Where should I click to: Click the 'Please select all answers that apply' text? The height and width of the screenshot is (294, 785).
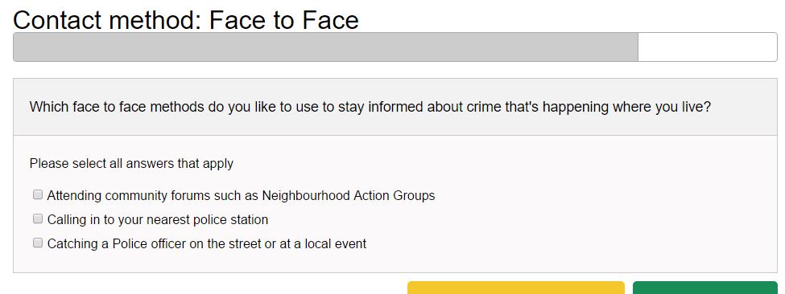(131, 164)
